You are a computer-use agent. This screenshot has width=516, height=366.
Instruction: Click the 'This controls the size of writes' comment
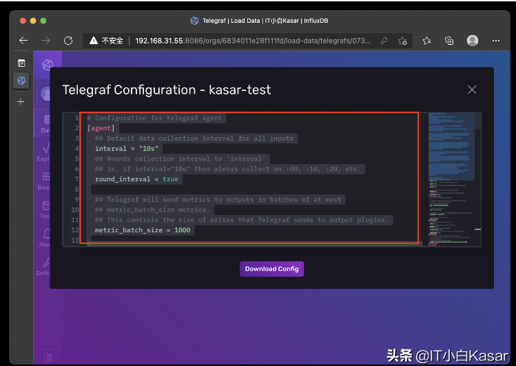[242, 220]
